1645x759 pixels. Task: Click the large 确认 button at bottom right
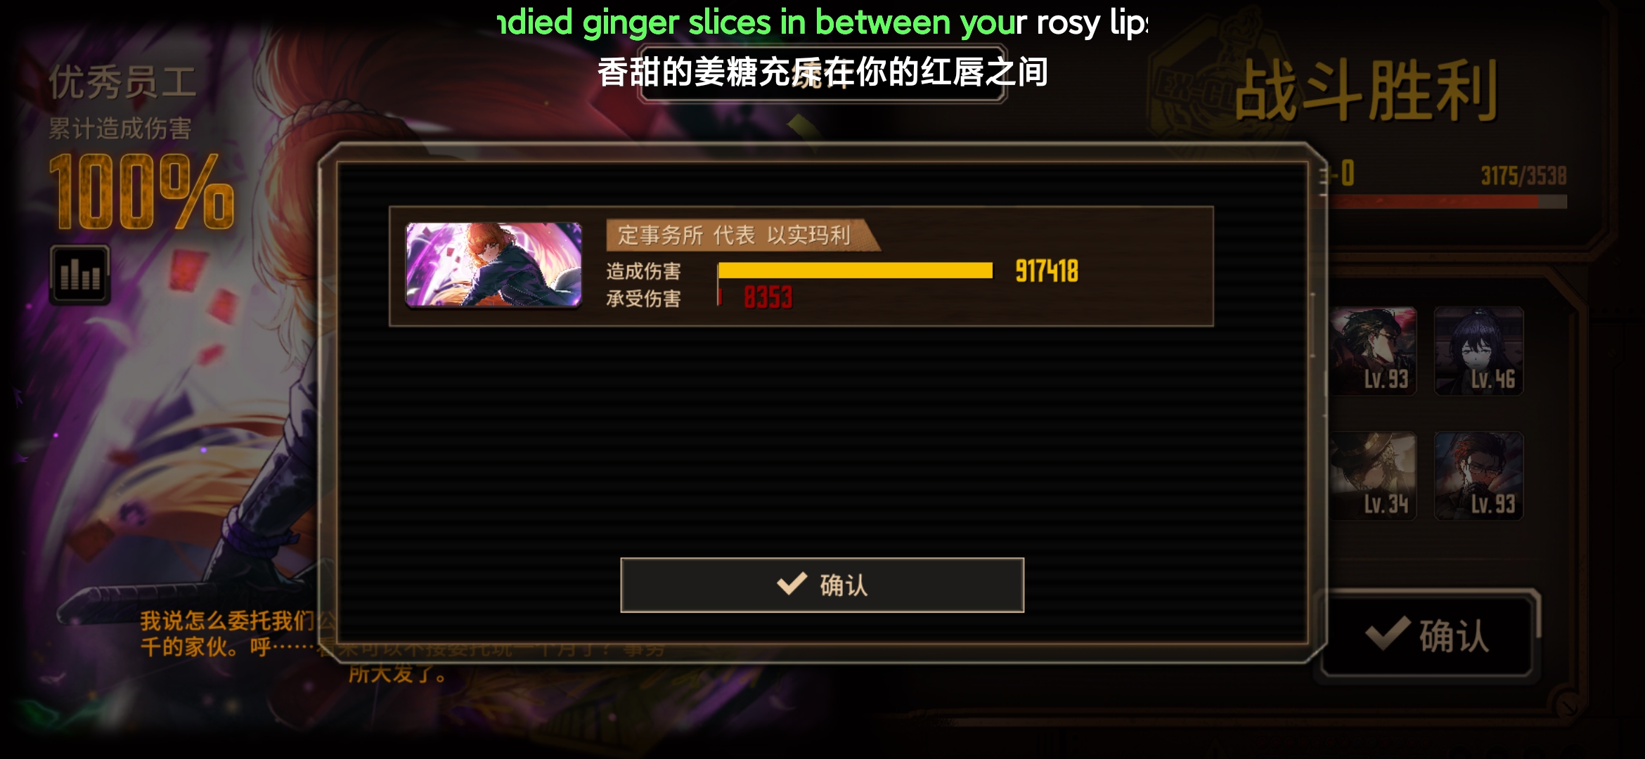pos(1427,636)
